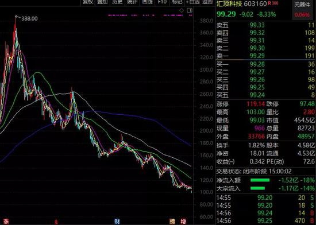316x225 pixels.
Task: Click the 增 marker on timeline
Action: pos(183,222)
